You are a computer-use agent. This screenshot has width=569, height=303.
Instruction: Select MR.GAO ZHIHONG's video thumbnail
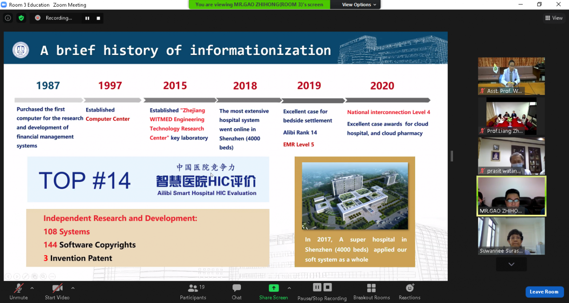pos(511,196)
